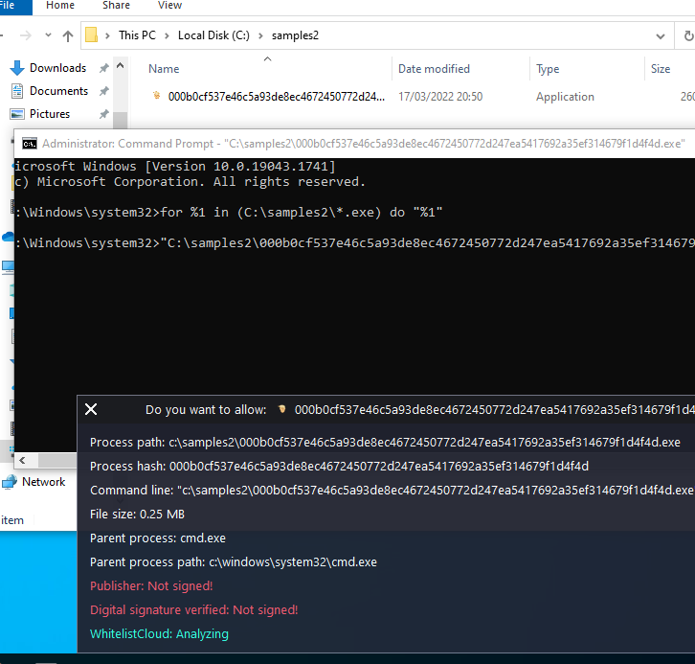Click the Process hash line
Image resolution: width=695 pixels, height=664 pixels.
[x=339, y=467]
